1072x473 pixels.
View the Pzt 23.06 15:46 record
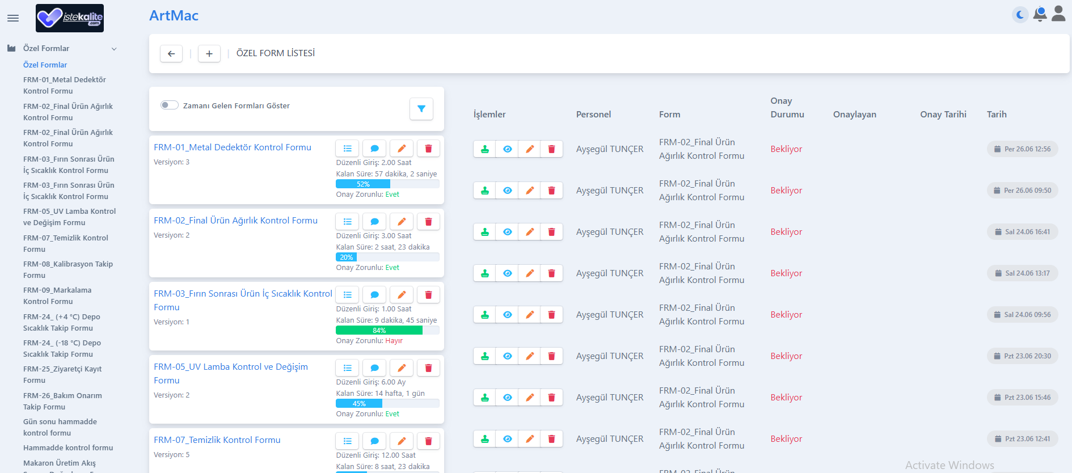pos(508,398)
